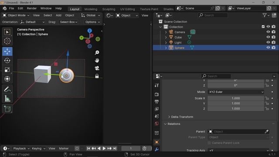Click the Scale Z value field
Viewport: 279px width, 157px height.
[236, 109]
